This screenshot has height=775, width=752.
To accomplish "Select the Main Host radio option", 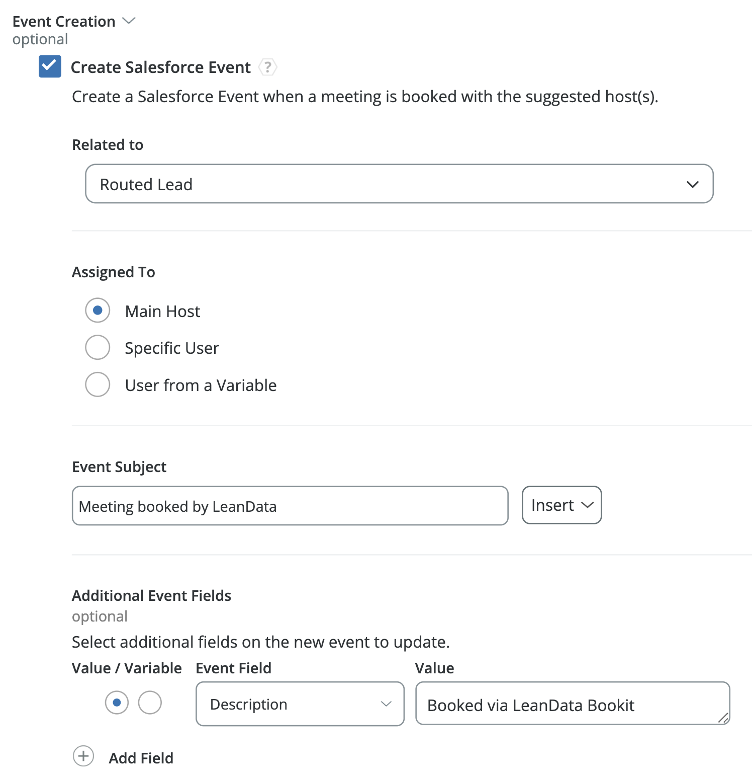I will pyautogui.click(x=98, y=311).
